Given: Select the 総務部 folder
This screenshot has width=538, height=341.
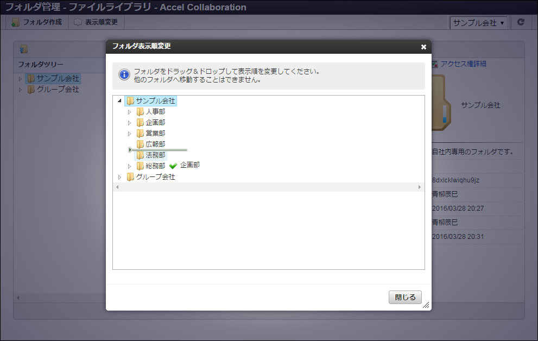Looking at the screenshot, I should pos(155,166).
